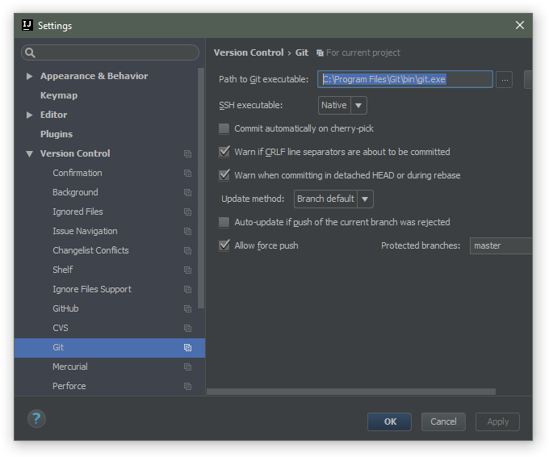The width and height of the screenshot is (549, 457).
Task: Click the Protected branches input field
Action: [x=501, y=245]
